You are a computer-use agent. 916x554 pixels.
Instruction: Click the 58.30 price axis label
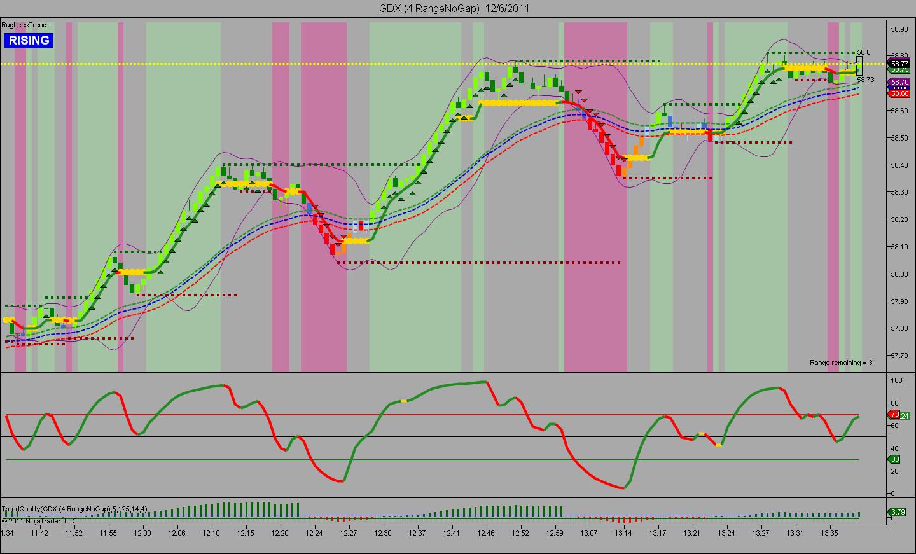pyautogui.click(x=899, y=193)
